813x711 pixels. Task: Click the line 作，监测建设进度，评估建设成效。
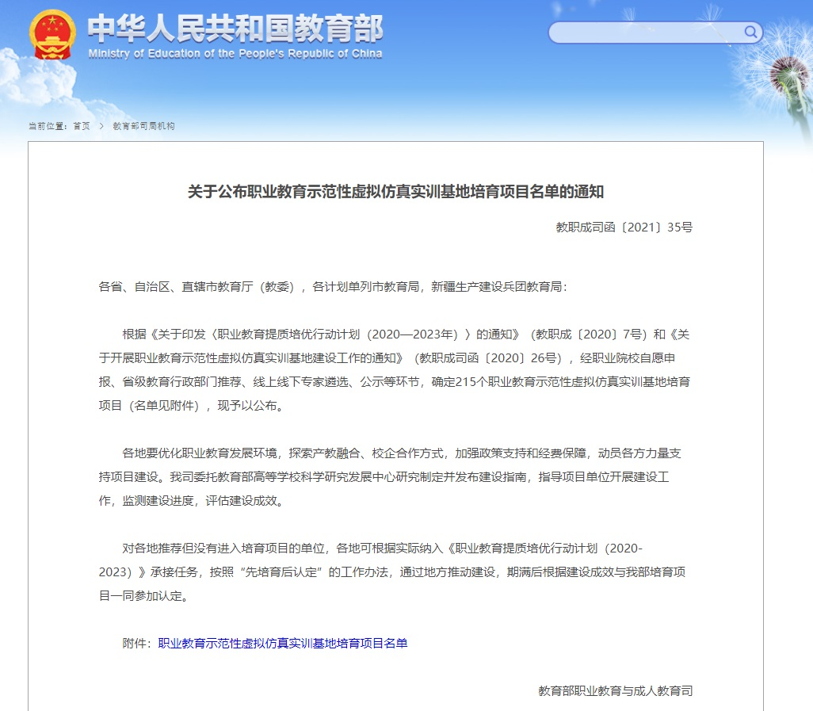[192, 501]
